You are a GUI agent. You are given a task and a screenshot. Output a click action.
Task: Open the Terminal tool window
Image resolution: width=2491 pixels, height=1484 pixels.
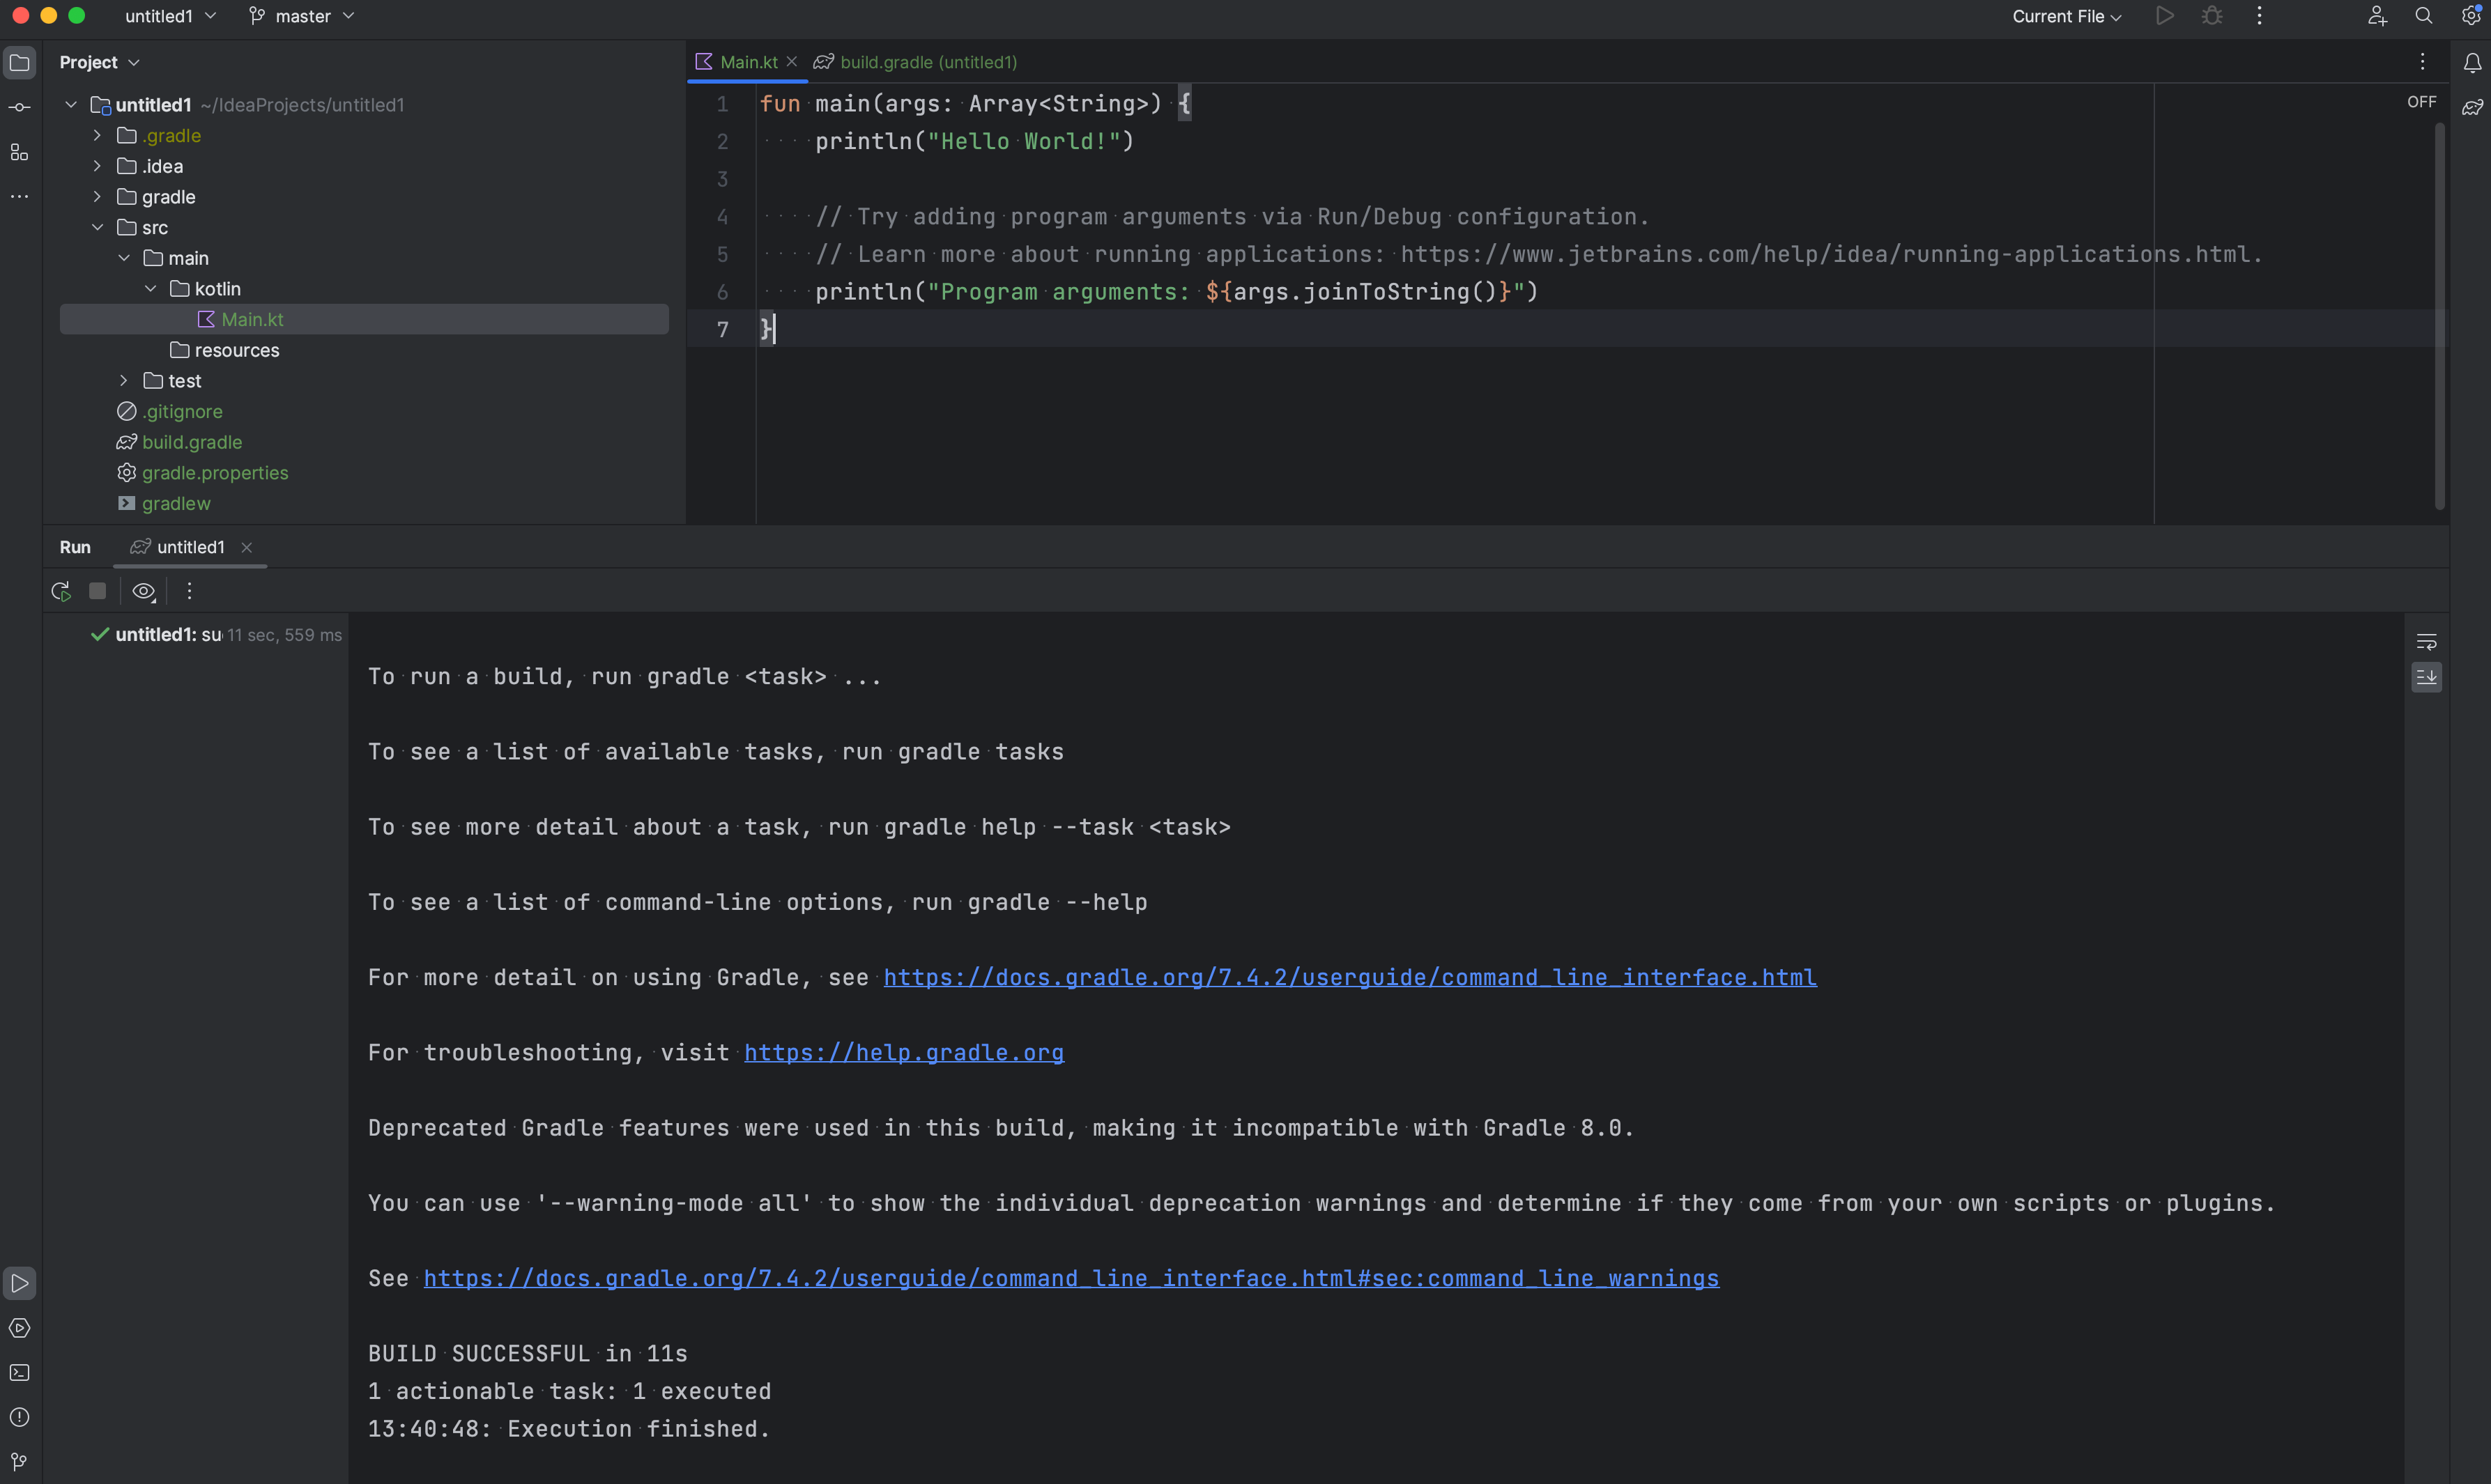click(x=19, y=1372)
